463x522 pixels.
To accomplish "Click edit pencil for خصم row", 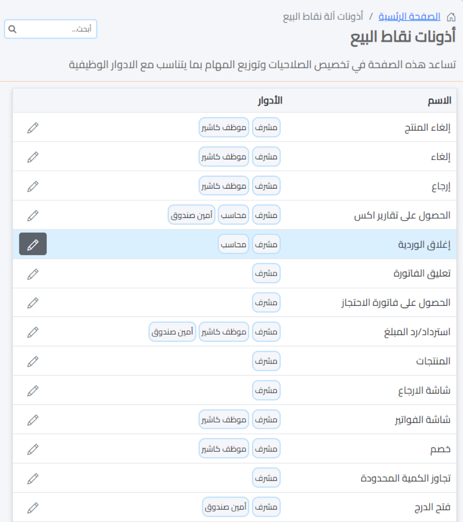I will [x=33, y=449].
